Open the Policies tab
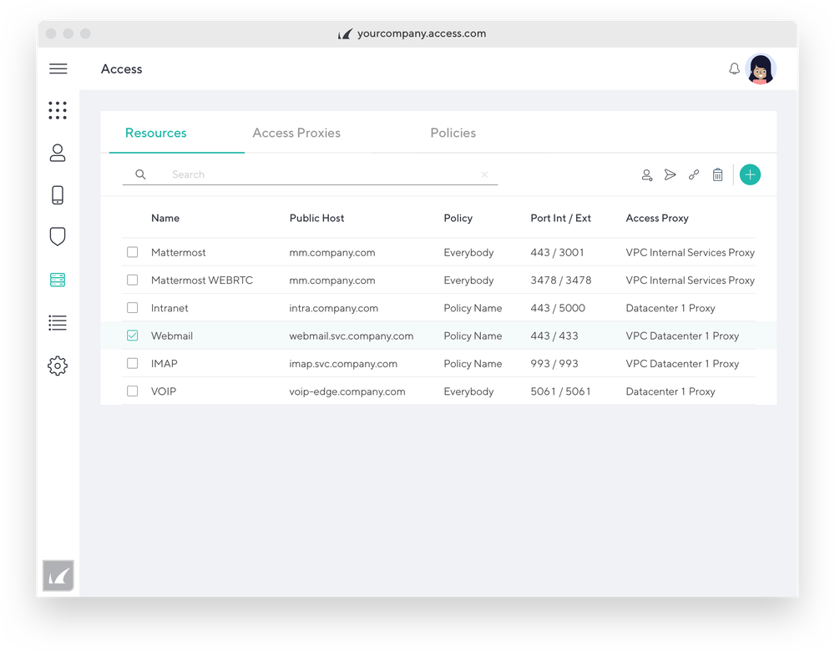 point(453,133)
